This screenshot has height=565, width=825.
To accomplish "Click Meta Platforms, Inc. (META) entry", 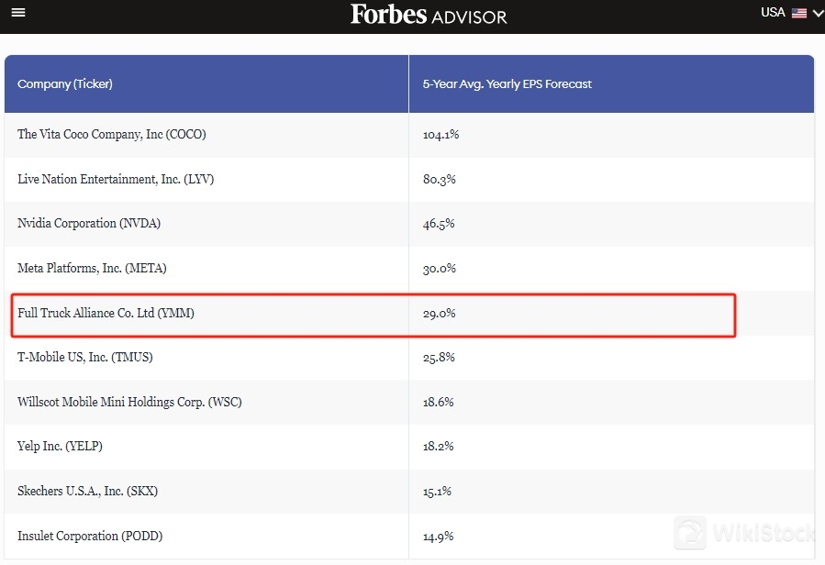I will coord(92,269).
